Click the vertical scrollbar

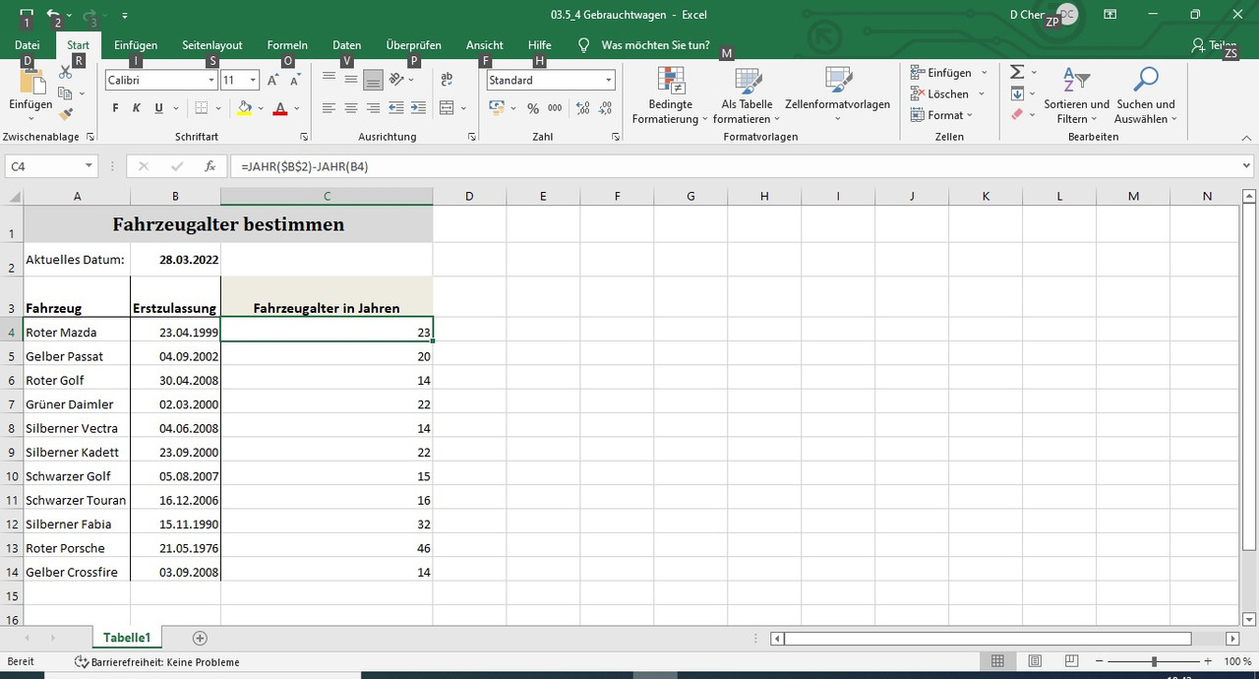[1249, 376]
